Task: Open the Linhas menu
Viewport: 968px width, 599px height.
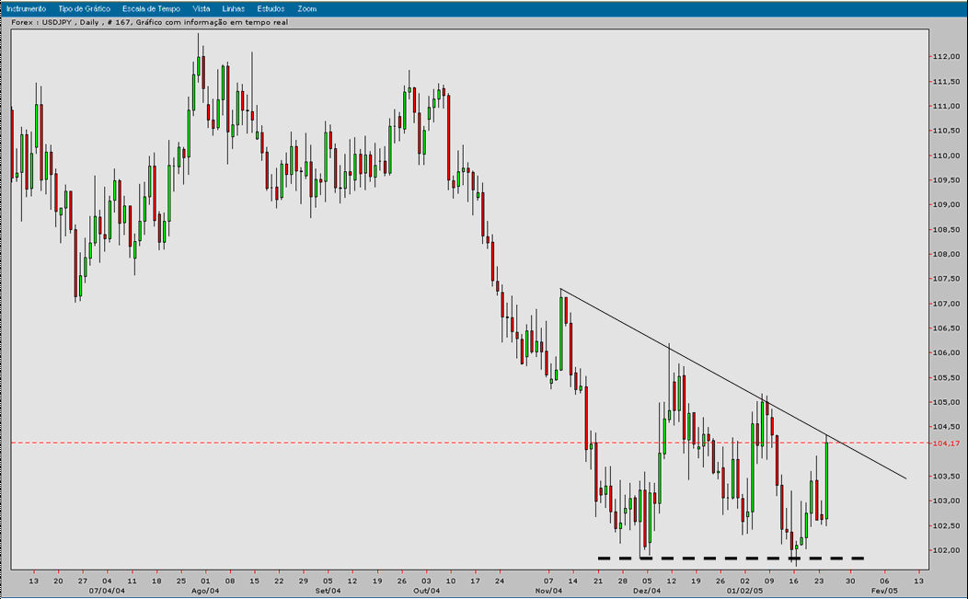Action: click(x=233, y=6)
